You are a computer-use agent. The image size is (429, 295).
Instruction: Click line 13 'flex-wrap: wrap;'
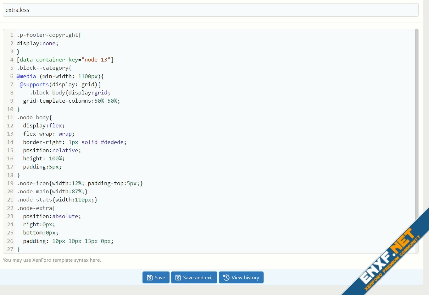coord(49,134)
